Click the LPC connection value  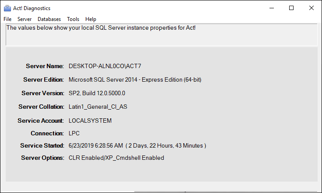[x=74, y=133]
